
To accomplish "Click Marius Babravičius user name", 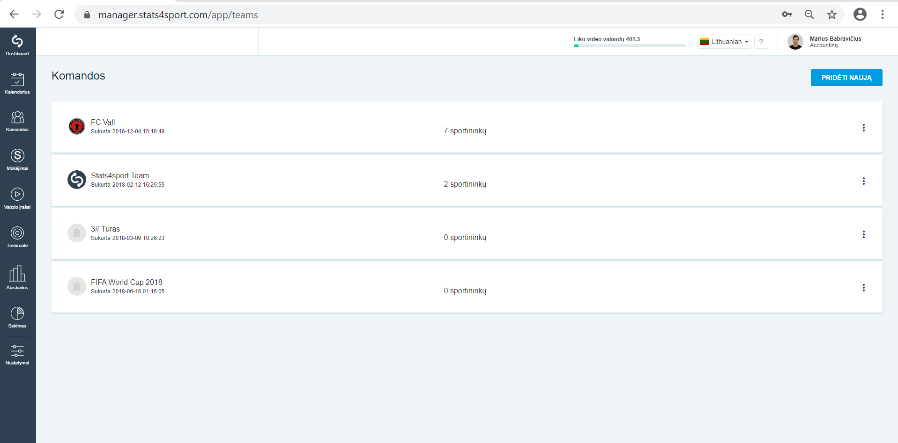I will point(835,39).
